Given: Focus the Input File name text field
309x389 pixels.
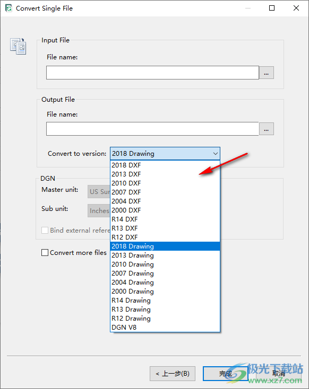Looking at the screenshot, I should [x=152, y=73].
